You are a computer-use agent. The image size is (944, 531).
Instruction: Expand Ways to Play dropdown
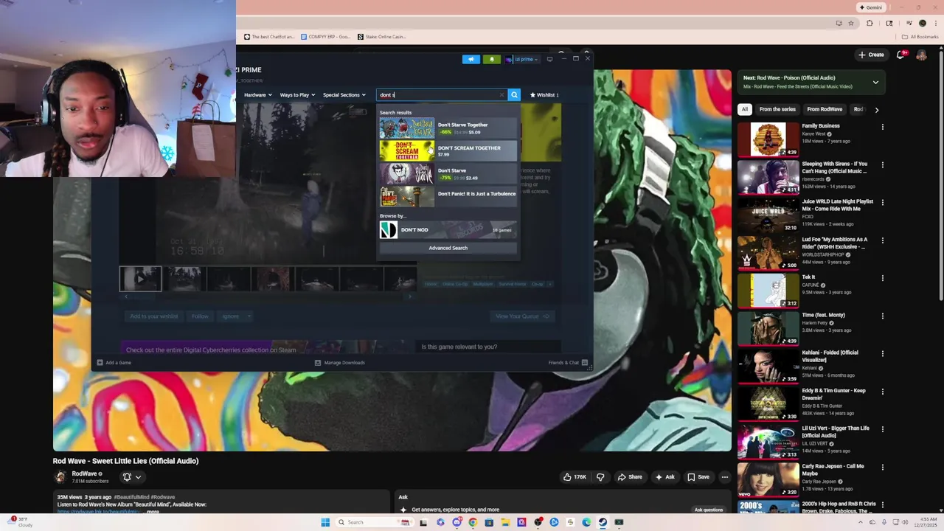click(297, 94)
